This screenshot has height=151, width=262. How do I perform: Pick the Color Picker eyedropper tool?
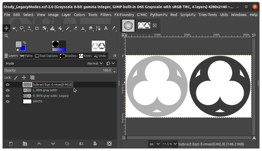click(114, 28)
